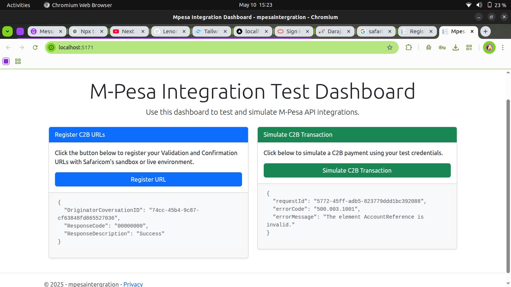The height and width of the screenshot is (287, 511).
Task: Close the Daraja tab
Action: click(349, 31)
